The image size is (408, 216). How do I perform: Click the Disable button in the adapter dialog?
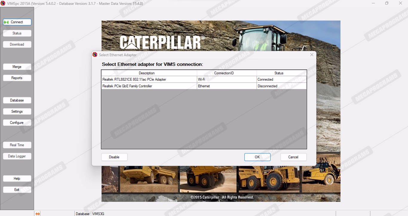click(x=114, y=157)
